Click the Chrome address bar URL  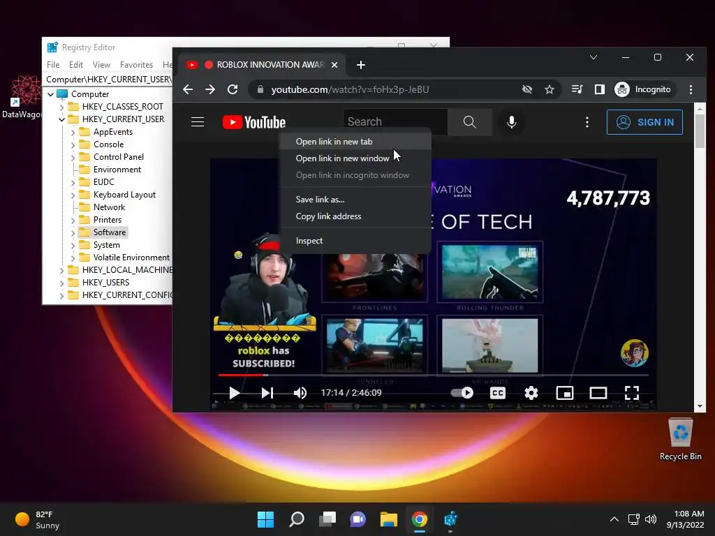tap(350, 89)
